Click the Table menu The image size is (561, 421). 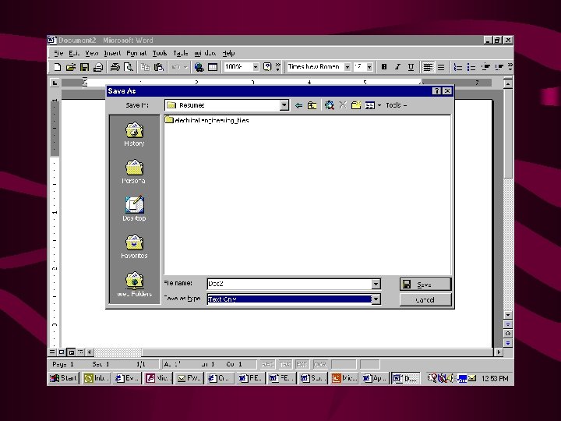tap(181, 53)
